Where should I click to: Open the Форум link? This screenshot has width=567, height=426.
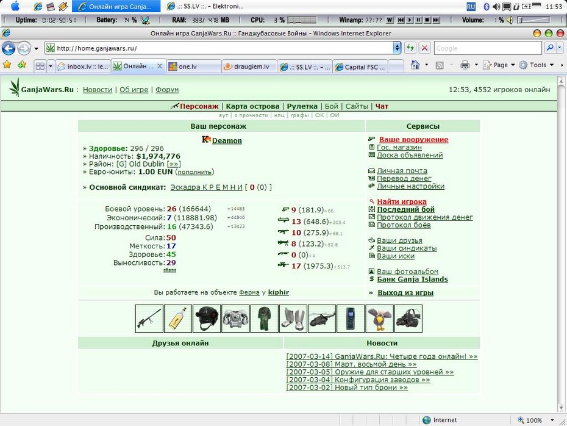tap(167, 90)
